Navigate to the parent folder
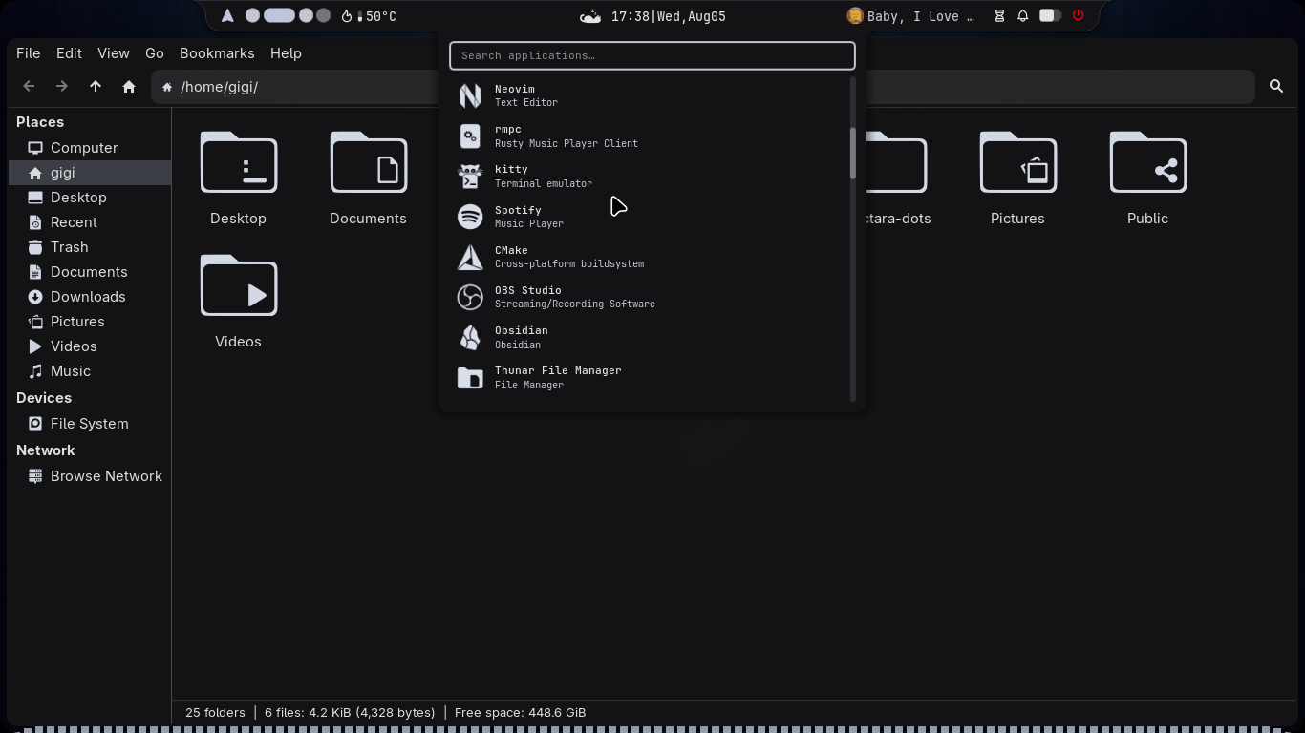This screenshot has width=1305, height=733. tap(96, 87)
